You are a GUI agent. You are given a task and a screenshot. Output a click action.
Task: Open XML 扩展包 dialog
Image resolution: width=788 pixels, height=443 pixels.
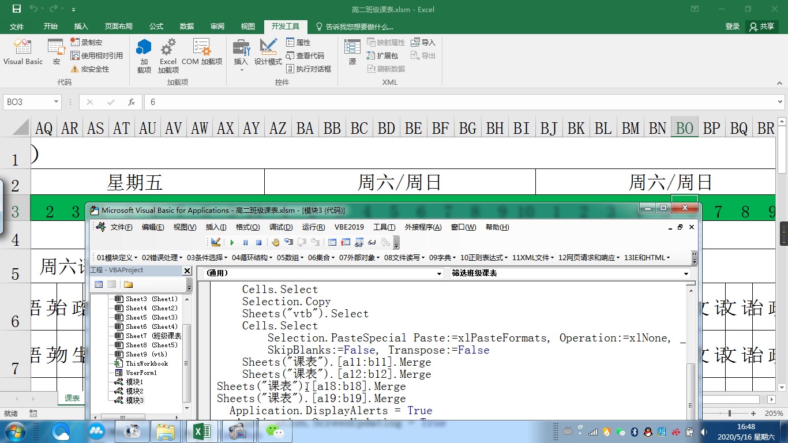tap(382, 55)
